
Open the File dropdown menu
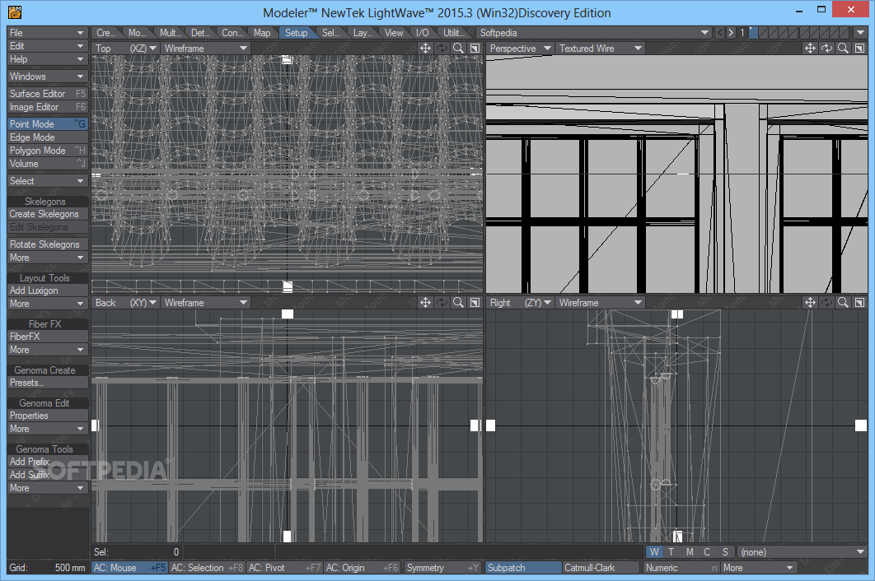click(48, 33)
